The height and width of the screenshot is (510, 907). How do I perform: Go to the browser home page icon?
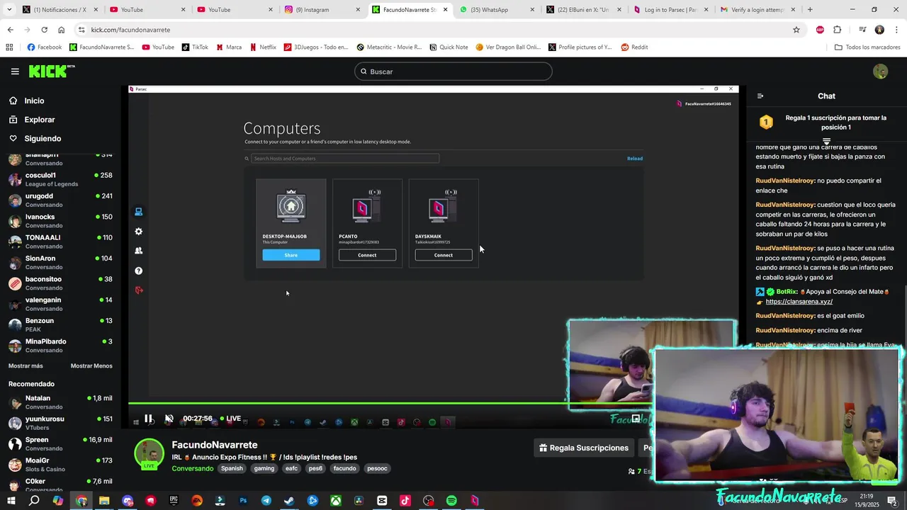point(62,30)
